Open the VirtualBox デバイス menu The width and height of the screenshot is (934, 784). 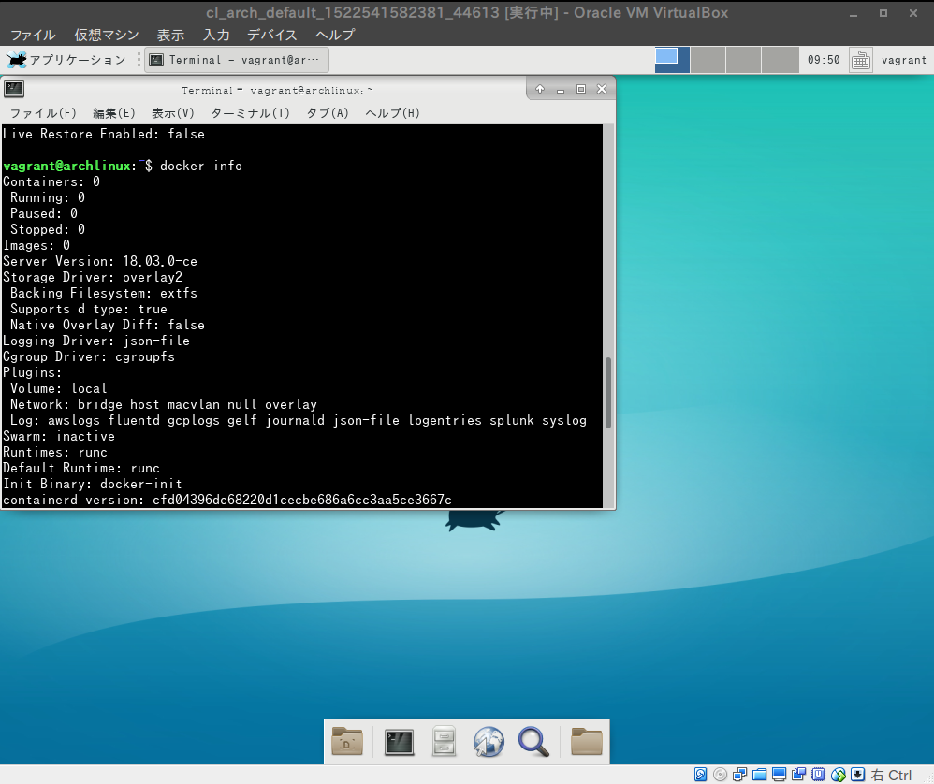pyautogui.click(x=272, y=36)
